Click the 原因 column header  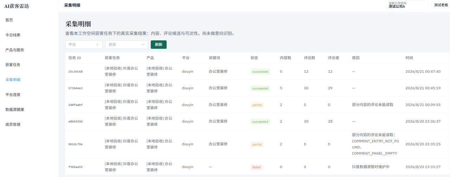tap(355, 58)
